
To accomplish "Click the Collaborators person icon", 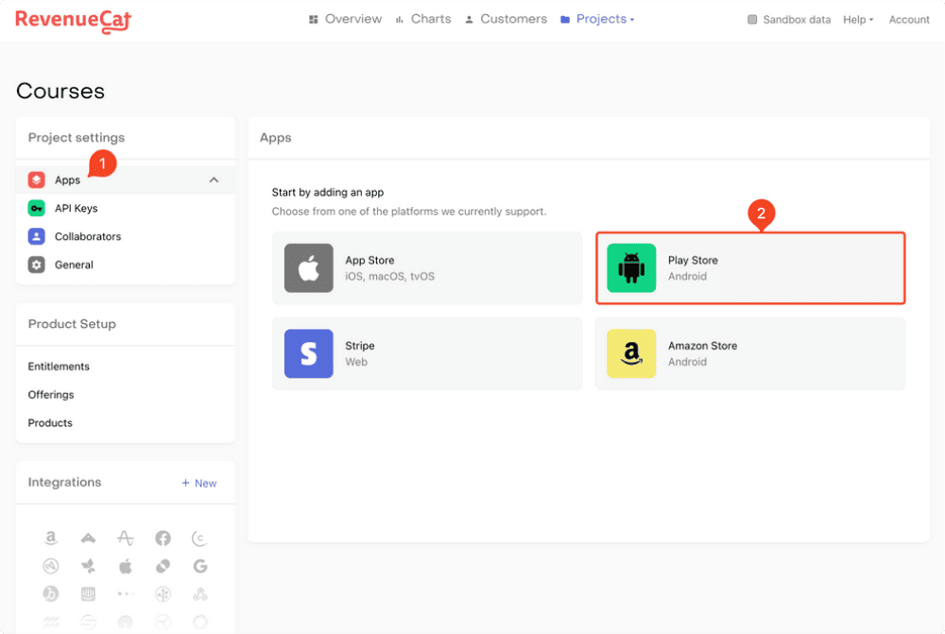I will [36, 236].
